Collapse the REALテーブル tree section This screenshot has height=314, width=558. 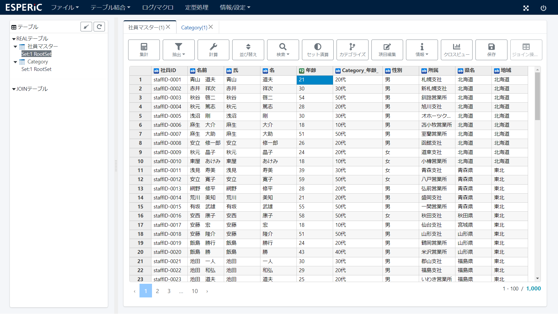[x=14, y=39]
